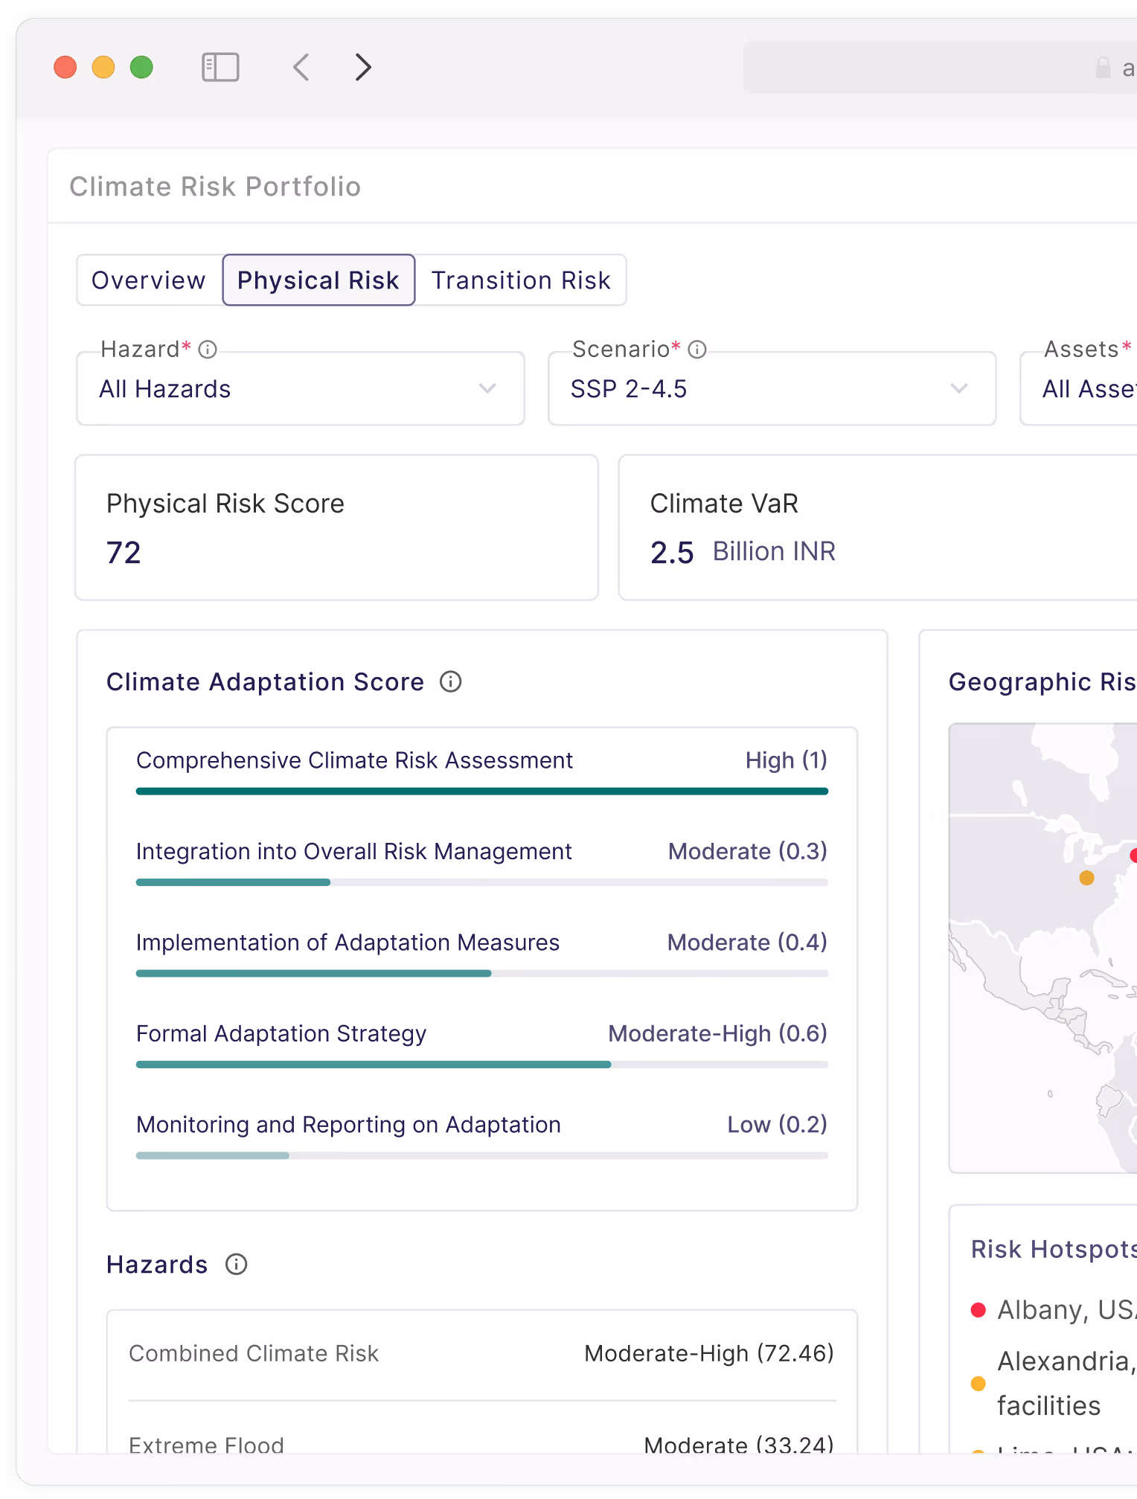The image size is (1137, 1499).
Task: Click the Extreme Flood row label
Action: click(206, 1445)
